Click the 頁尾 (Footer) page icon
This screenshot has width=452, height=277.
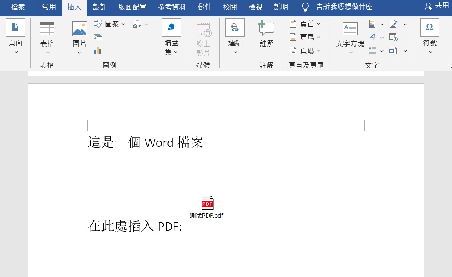click(293, 37)
